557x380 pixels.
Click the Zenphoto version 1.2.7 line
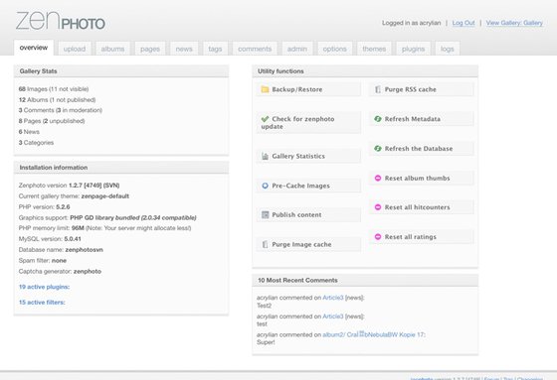69,186
